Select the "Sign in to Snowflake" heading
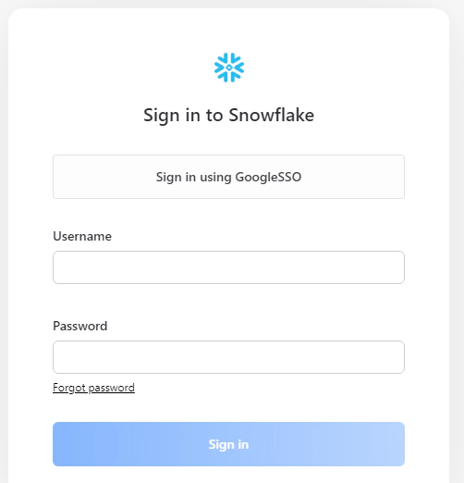This screenshot has height=483, width=464. [x=228, y=116]
